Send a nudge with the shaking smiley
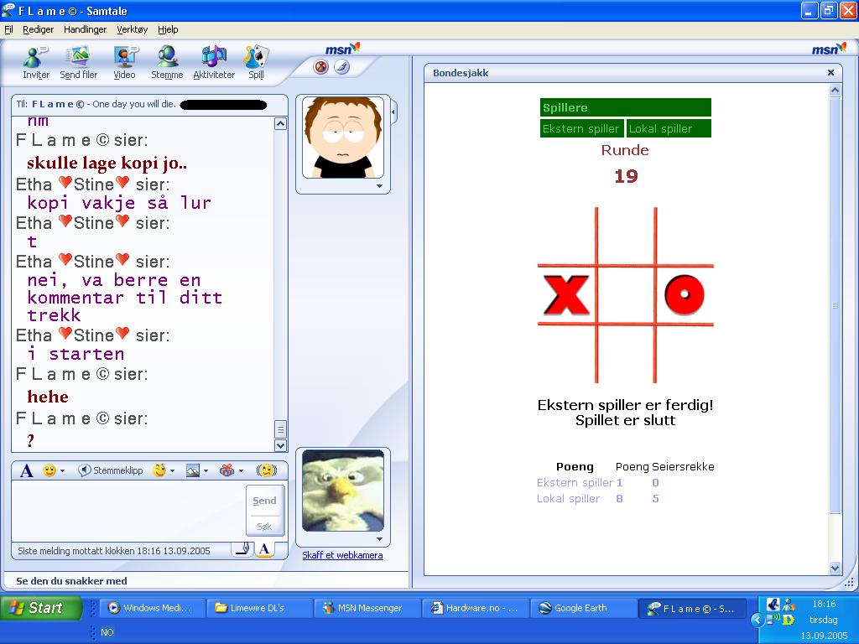Image resolution: width=859 pixels, height=644 pixels. pos(266,470)
